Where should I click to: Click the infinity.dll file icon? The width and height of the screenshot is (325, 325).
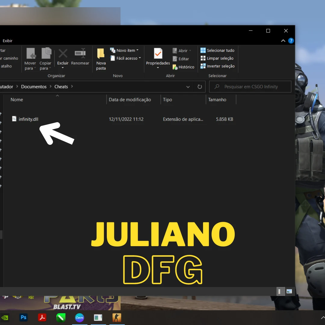[x=14, y=119]
